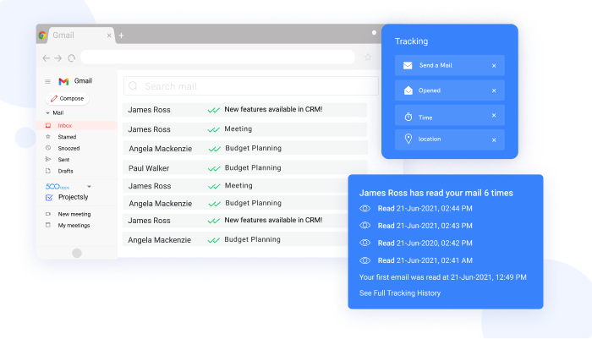Viewport: 592px width, 339px height.
Task: Open the Starred folder
Action: [x=67, y=137]
